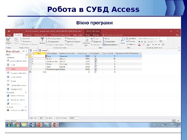Apply italic with the К button
Image resolution: width=187 pixels, height=140 pixels.
coord(142,41)
